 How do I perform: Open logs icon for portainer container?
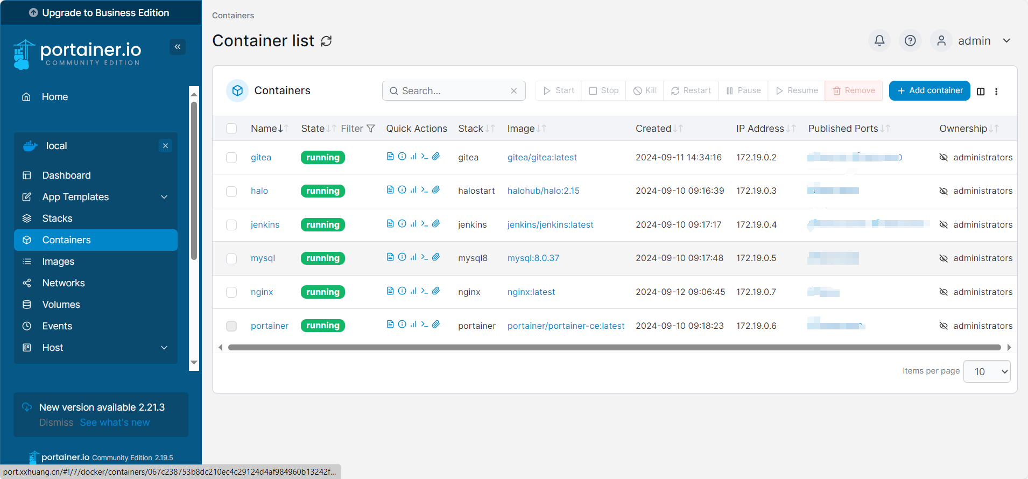point(390,324)
